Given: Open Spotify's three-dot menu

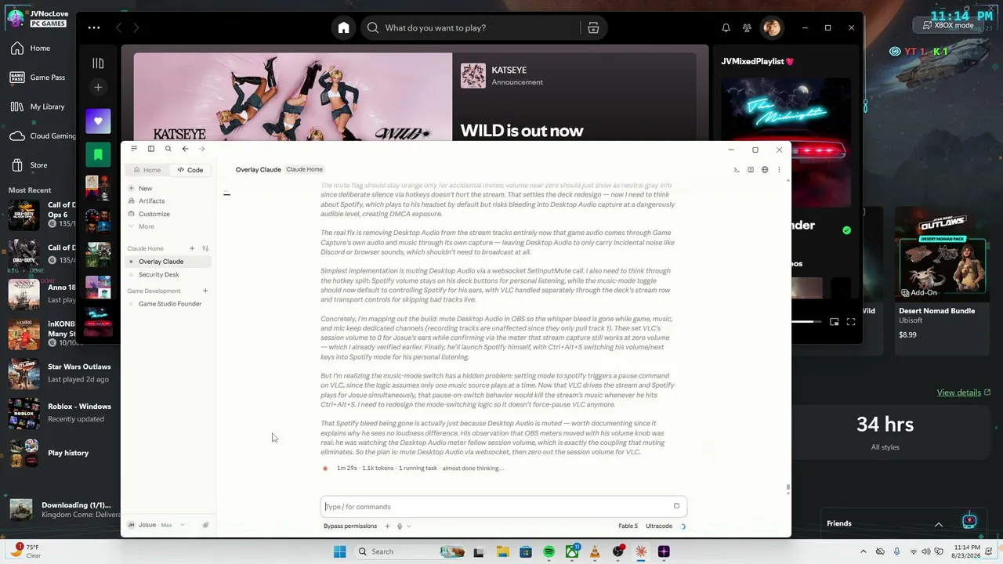Looking at the screenshot, I should [x=94, y=27].
